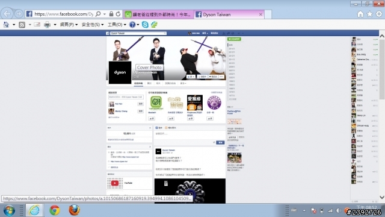The image size is (385, 217).
Task: Open the address bar search dropdown arrow
Action: [105, 14]
